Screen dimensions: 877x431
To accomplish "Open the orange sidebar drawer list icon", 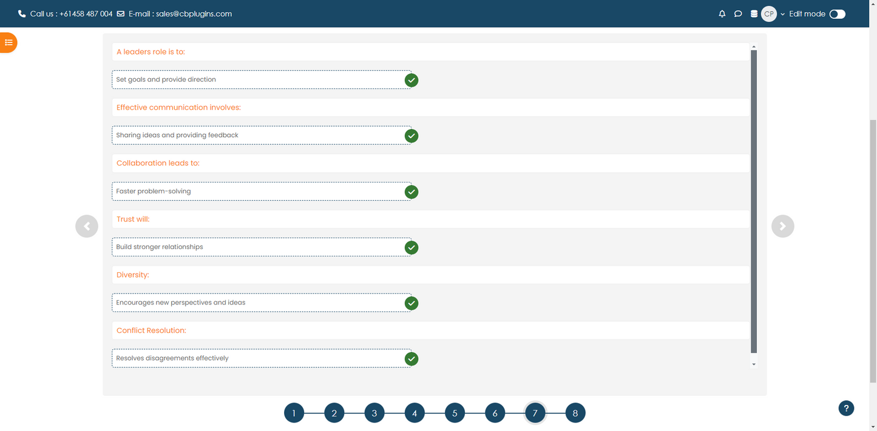I will [8, 42].
